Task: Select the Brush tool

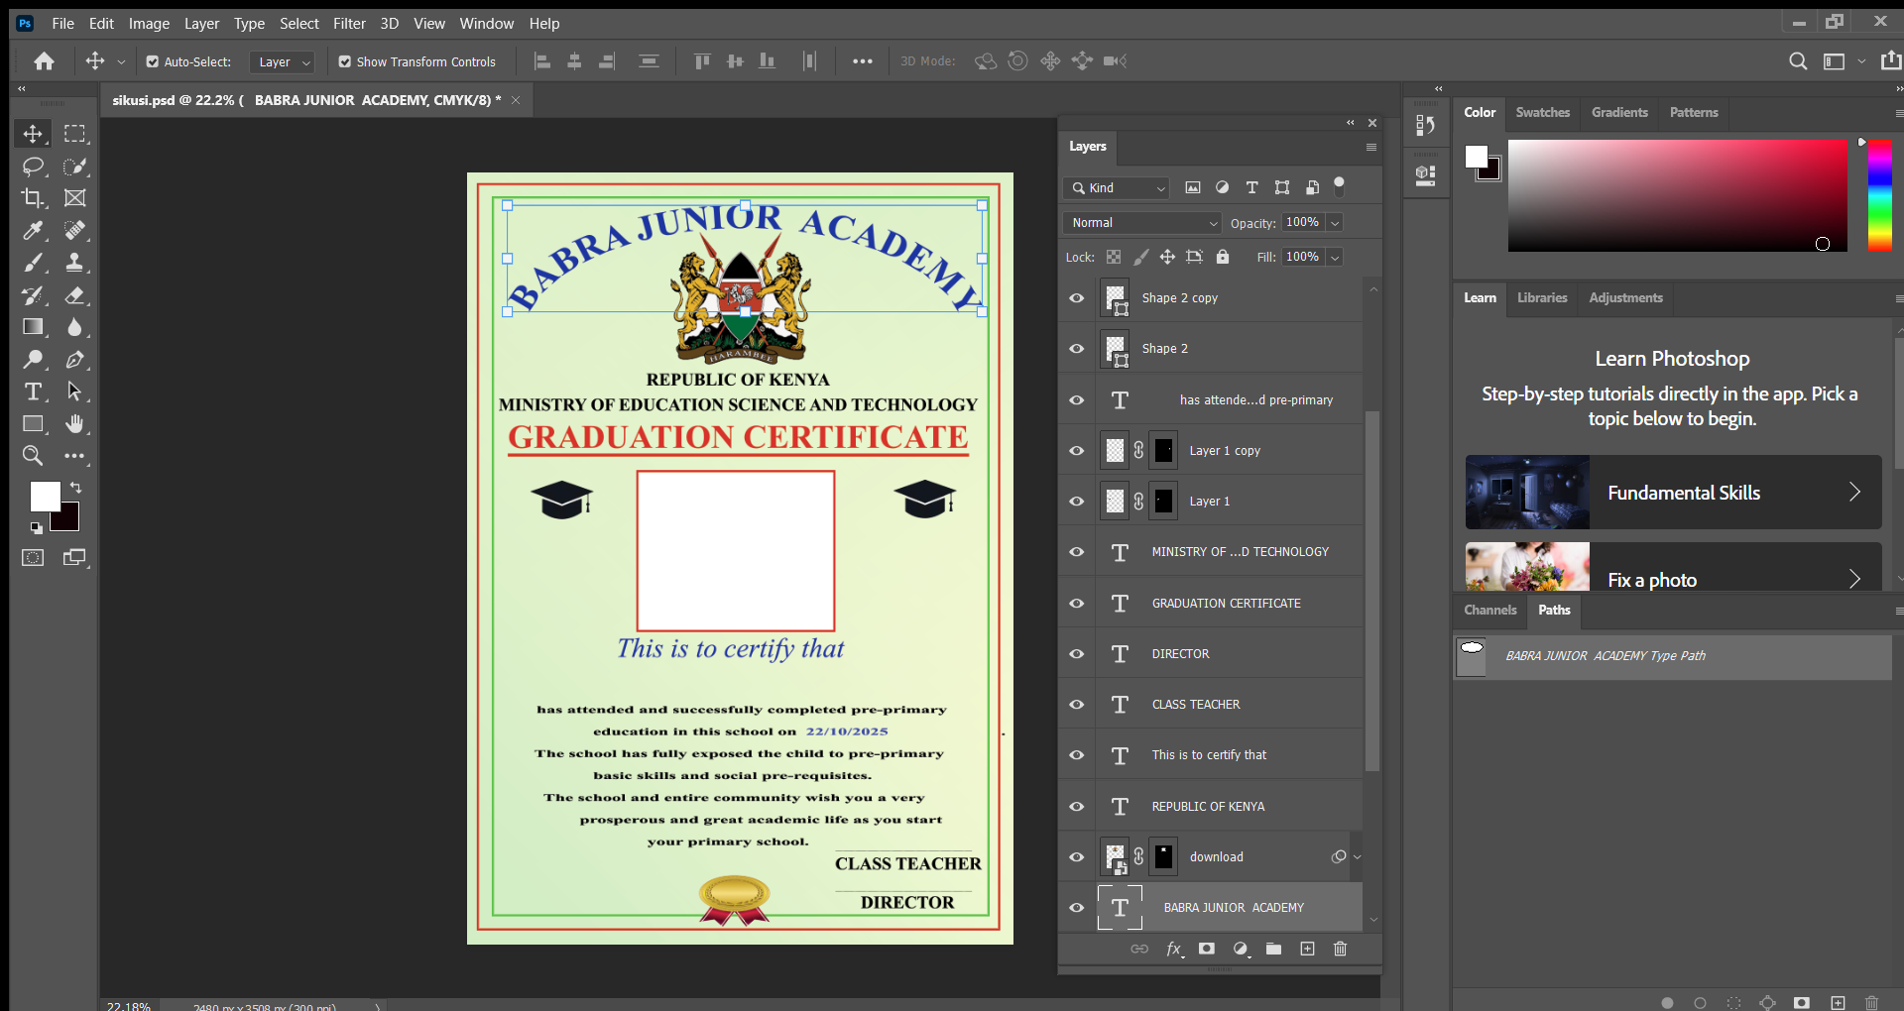Action: click(33, 263)
